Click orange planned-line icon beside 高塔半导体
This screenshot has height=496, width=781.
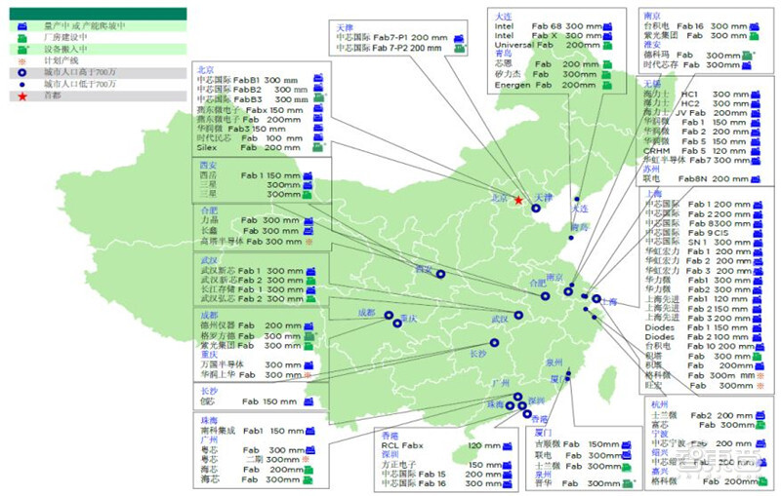[x=309, y=242]
